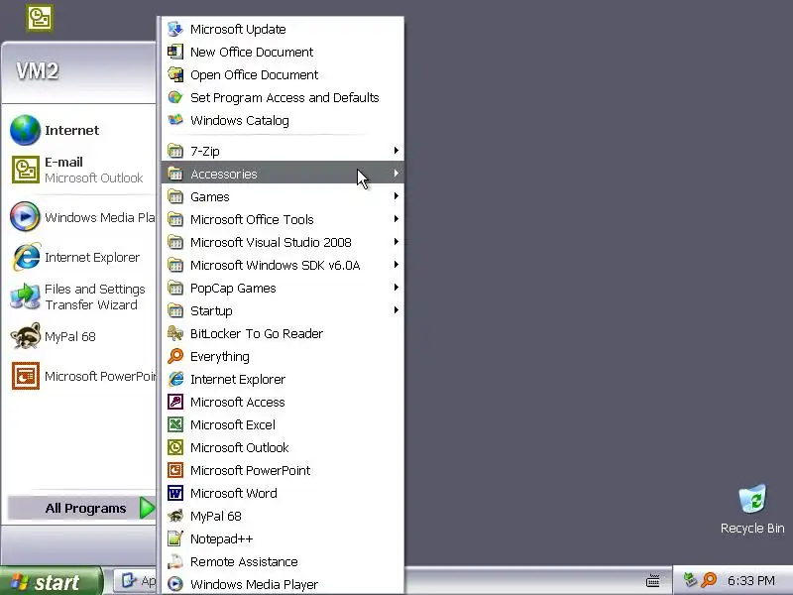This screenshot has height=595, width=793.
Task: Expand the PopCap Games submenu arrow
Action: coord(396,287)
